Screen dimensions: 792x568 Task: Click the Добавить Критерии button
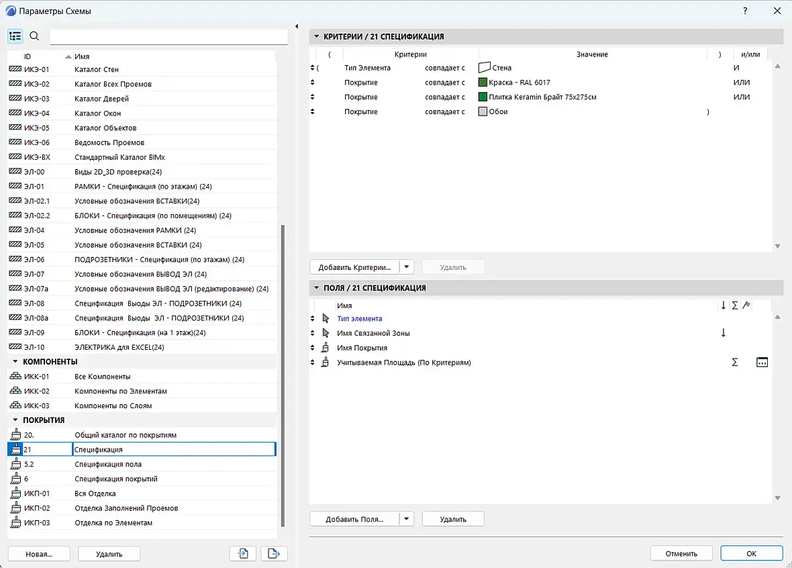(354, 267)
